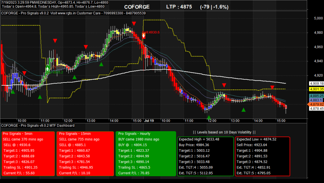The width and height of the screenshot is (324, 183).
Task: Click 'Target:1 : 4905.95'
Action: coord(19,151)
